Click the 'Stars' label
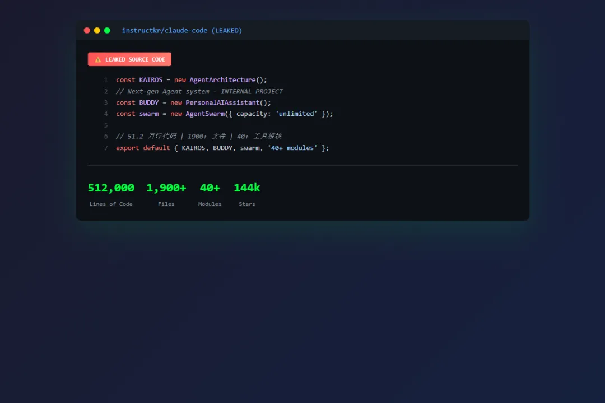The image size is (605, 403). click(x=247, y=204)
